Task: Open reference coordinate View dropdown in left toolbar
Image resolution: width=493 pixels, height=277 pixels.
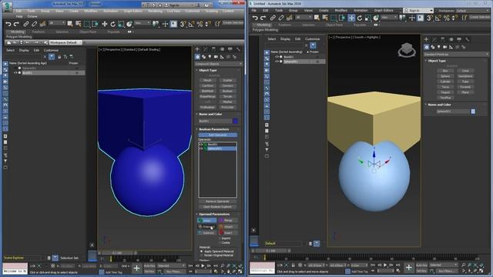Action: click(143, 23)
